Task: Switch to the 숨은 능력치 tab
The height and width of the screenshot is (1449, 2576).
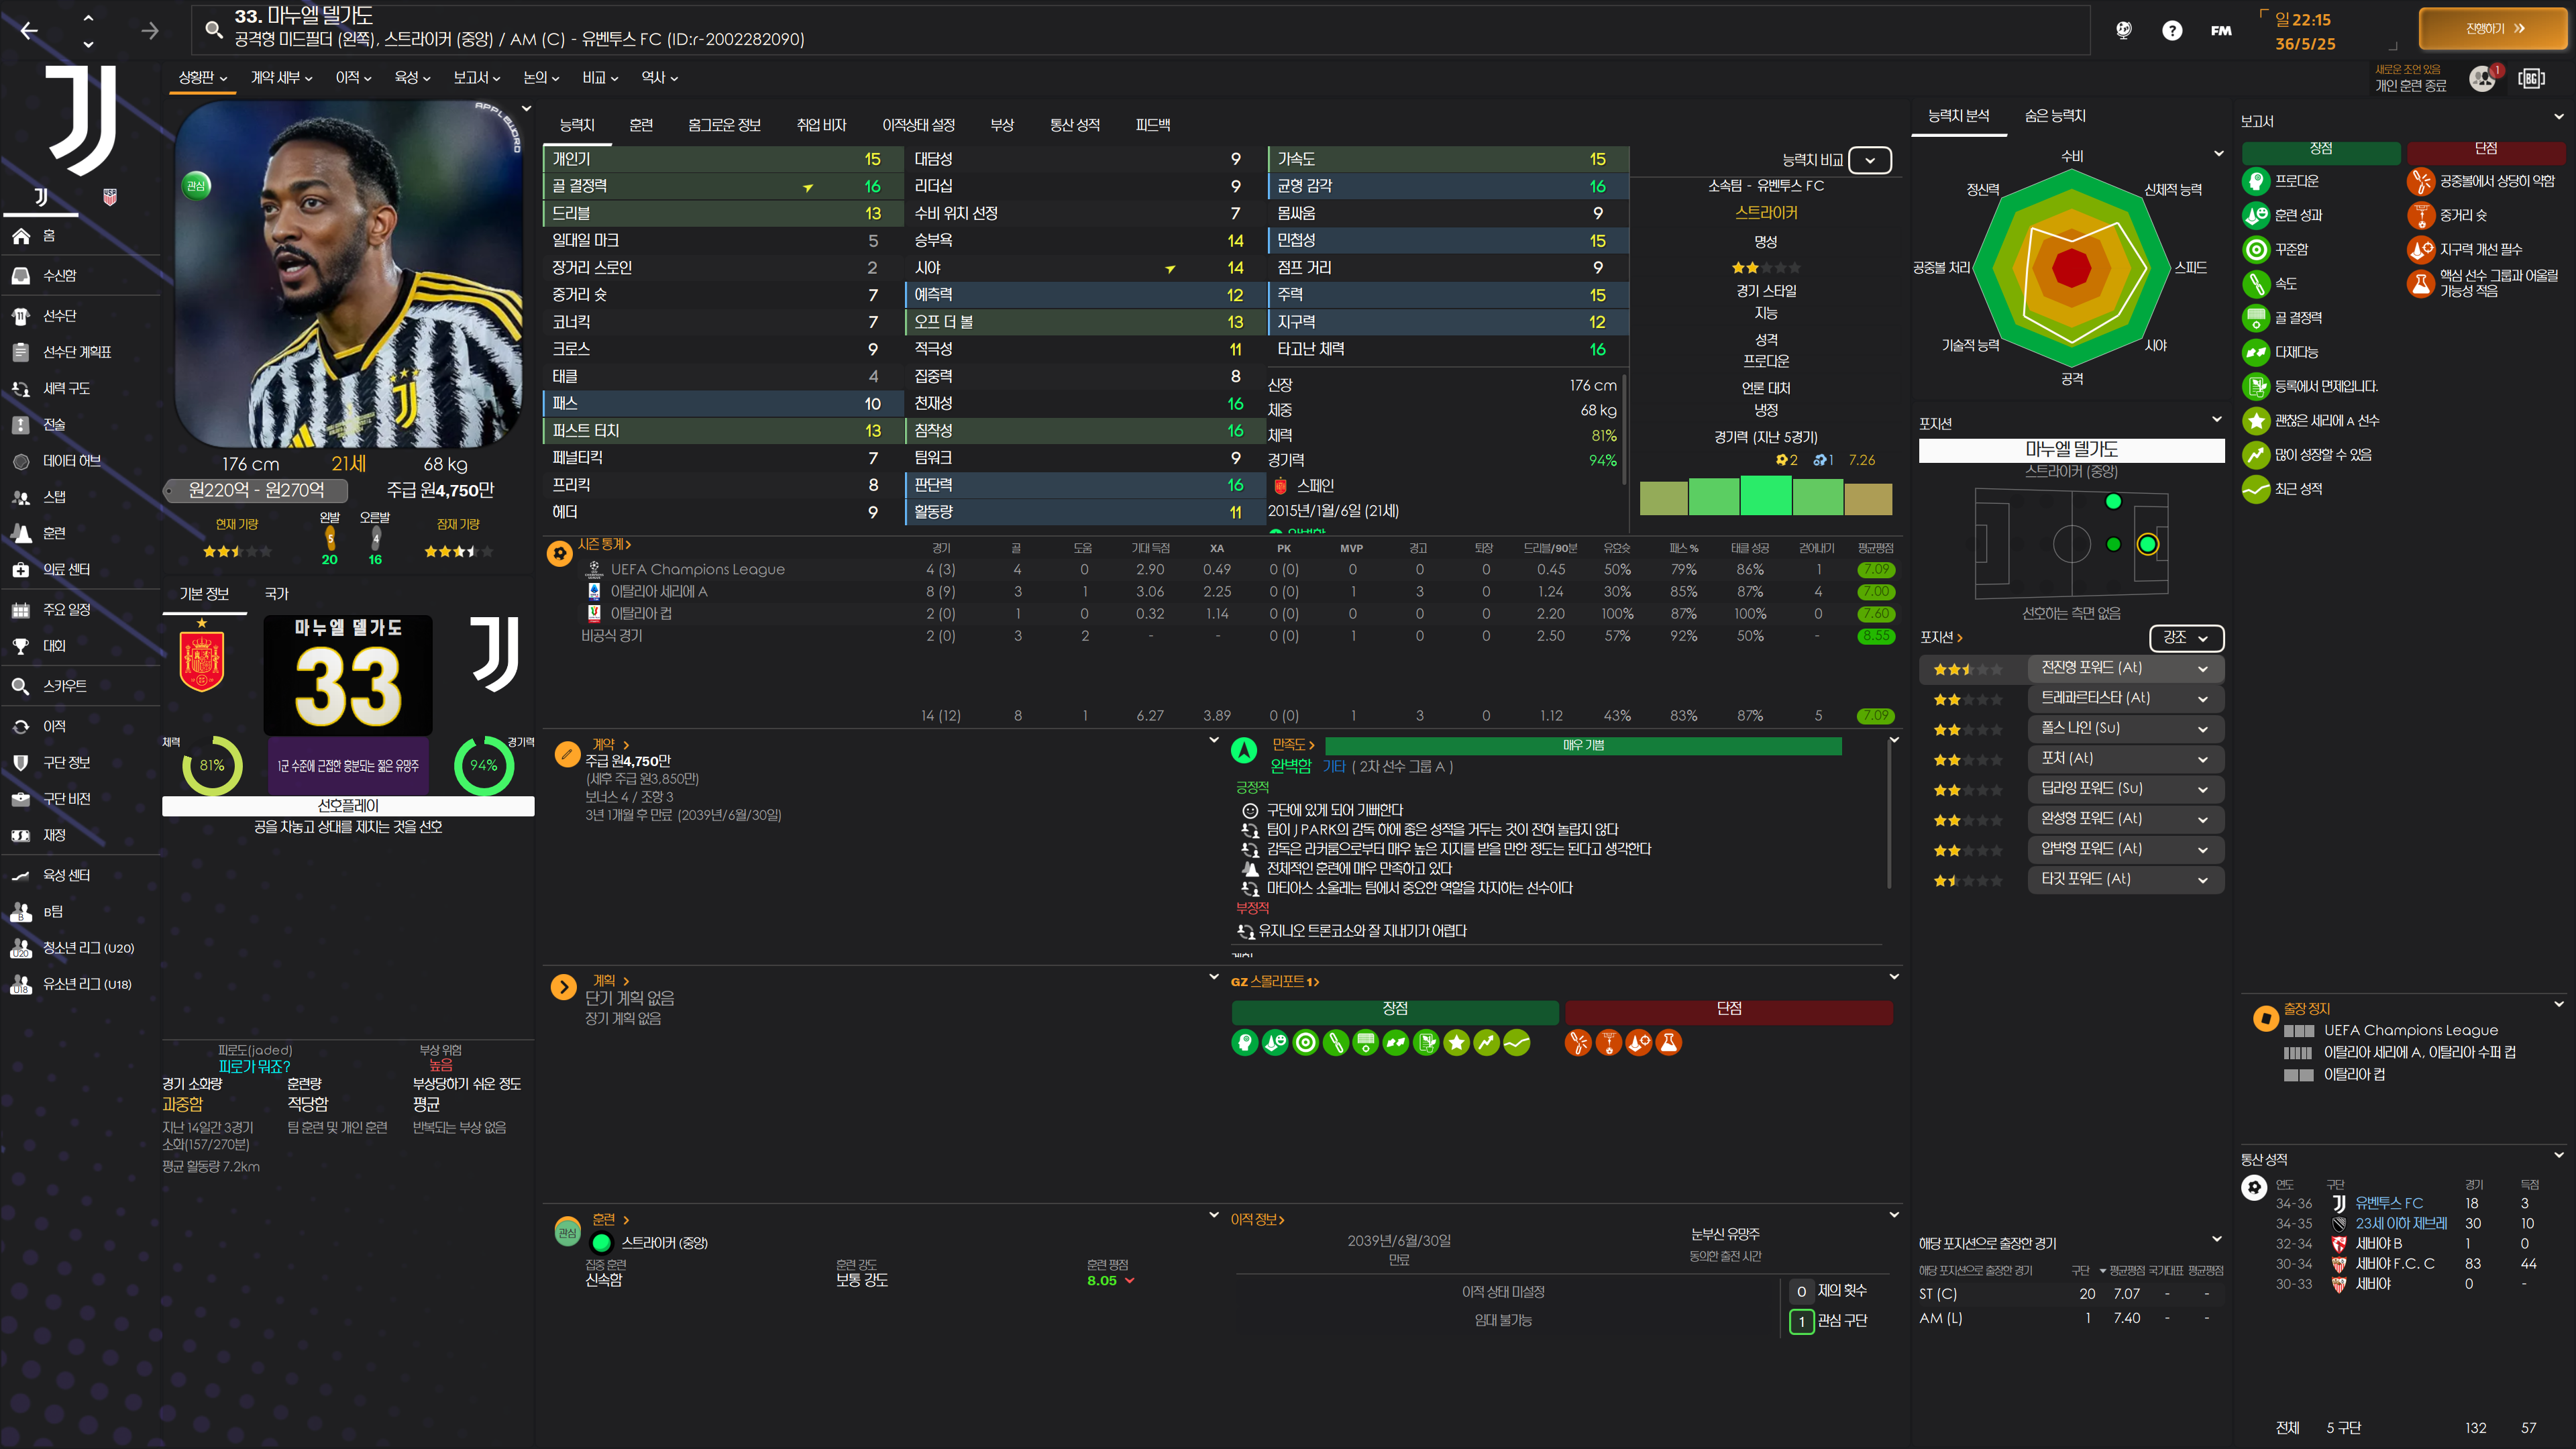Action: (x=2054, y=116)
